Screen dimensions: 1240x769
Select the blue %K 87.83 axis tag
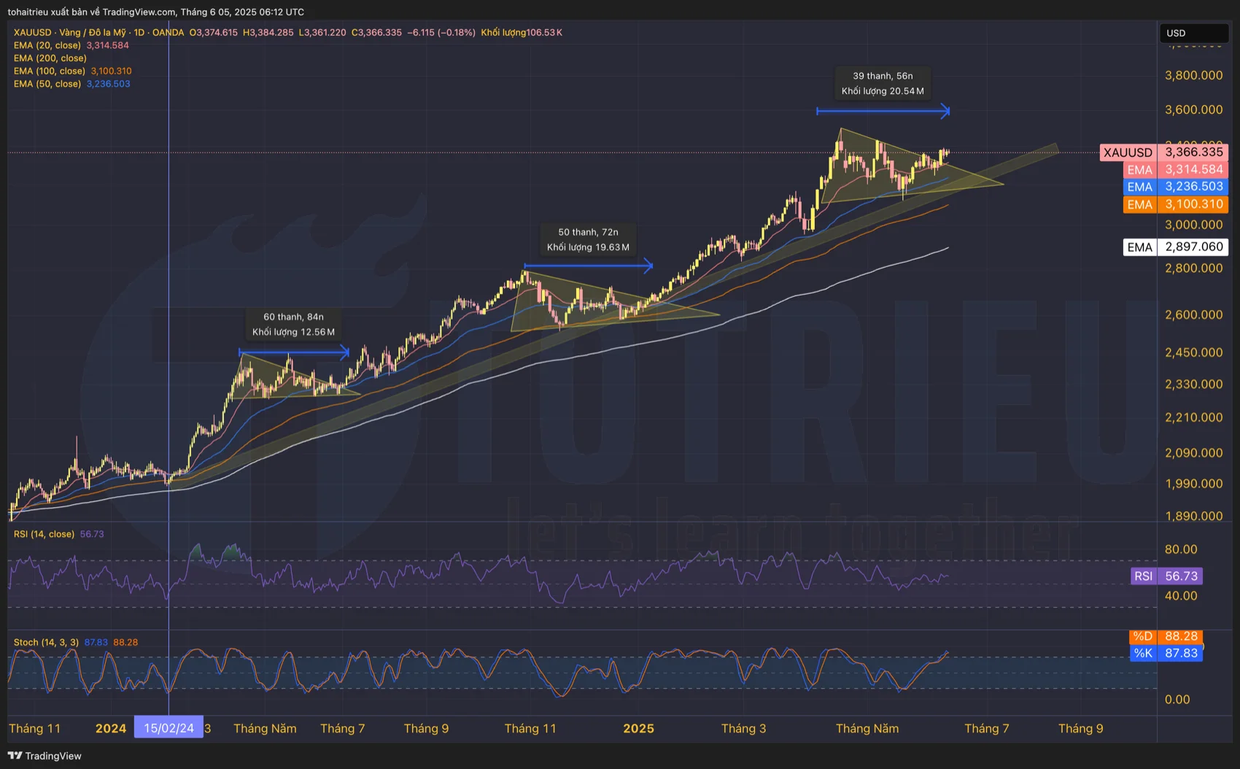pyautogui.click(x=1165, y=653)
